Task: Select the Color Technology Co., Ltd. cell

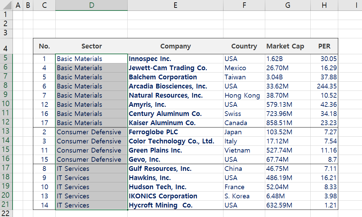Action: point(176,141)
